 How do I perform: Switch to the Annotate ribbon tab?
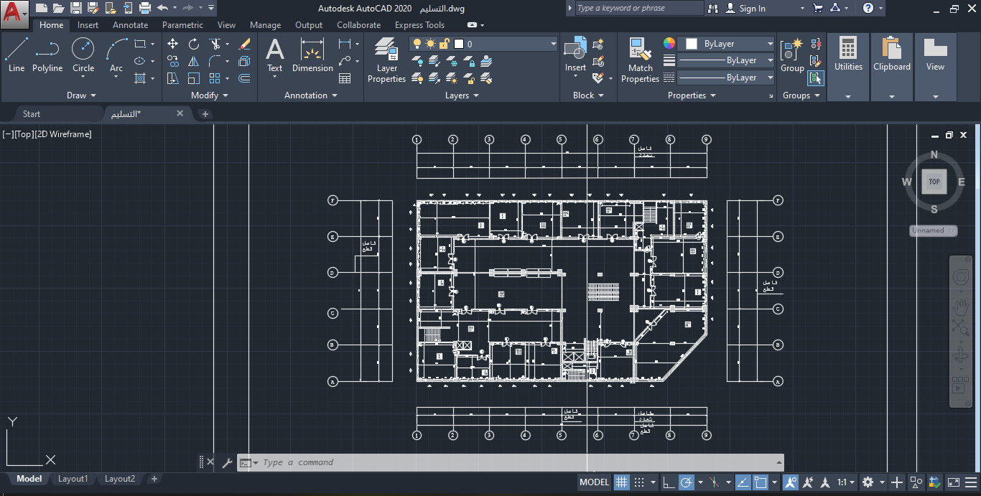coord(130,24)
